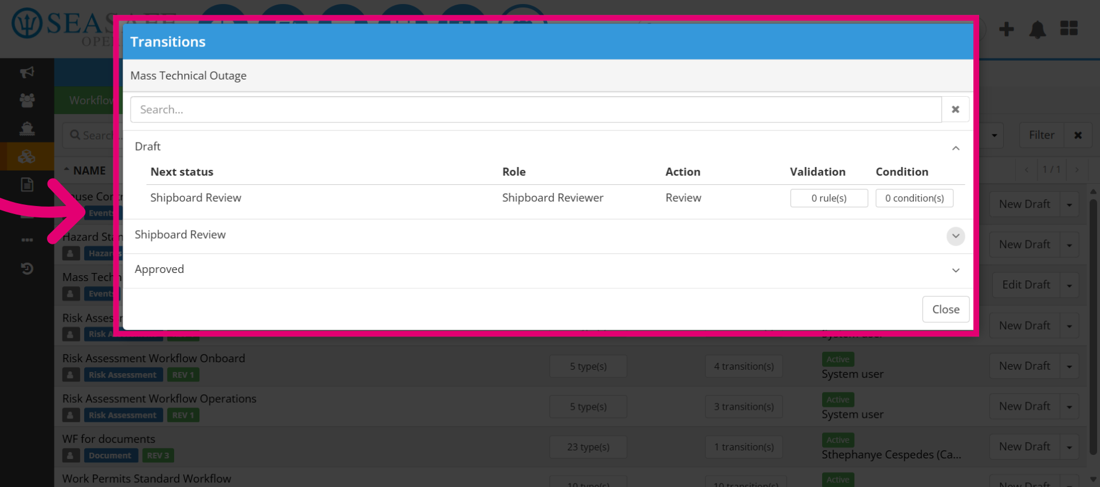This screenshot has height=487, width=1100.
Task: Click New Draft for WF for documents
Action: (x=1024, y=446)
